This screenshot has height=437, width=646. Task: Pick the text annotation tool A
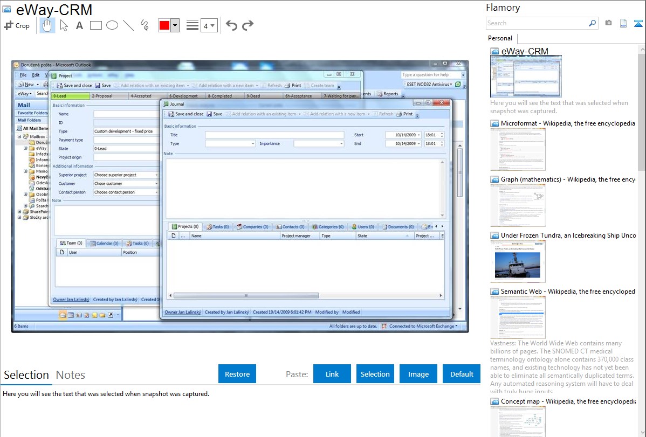click(79, 25)
